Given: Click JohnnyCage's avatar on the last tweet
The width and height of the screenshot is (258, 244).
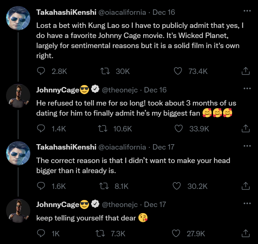Looking at the screenshot, I should pyautogui.click(x=18, y=210).
